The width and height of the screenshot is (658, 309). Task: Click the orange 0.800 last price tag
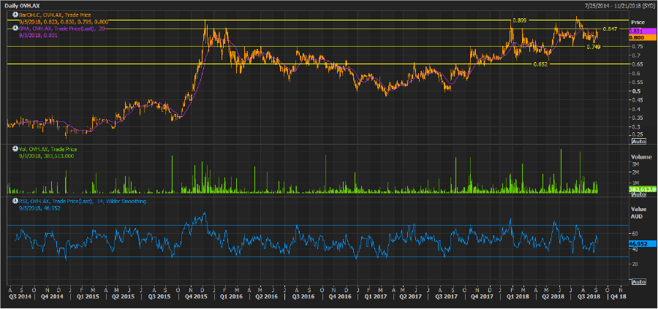[x=641, y=37]
